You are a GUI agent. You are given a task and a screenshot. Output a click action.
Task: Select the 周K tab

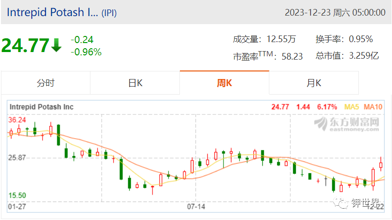click(x=224, y=83)
